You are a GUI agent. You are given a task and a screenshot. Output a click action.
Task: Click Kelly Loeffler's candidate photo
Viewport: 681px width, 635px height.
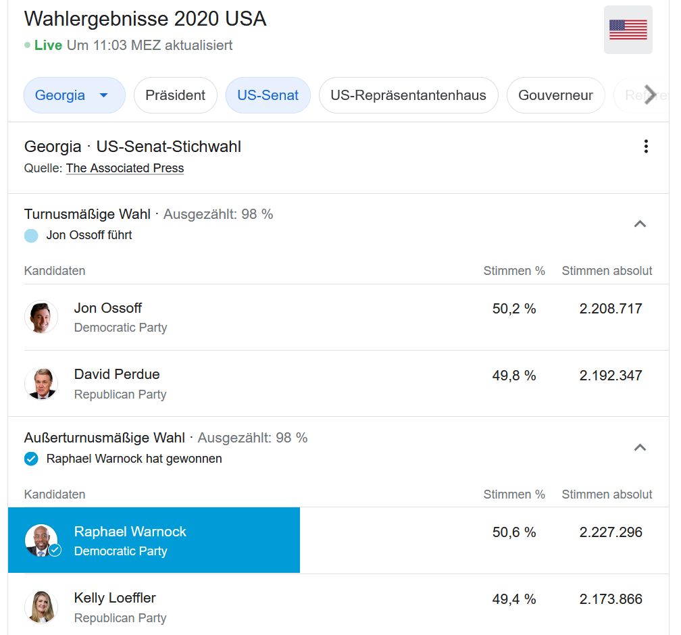(x=41, y=607)
